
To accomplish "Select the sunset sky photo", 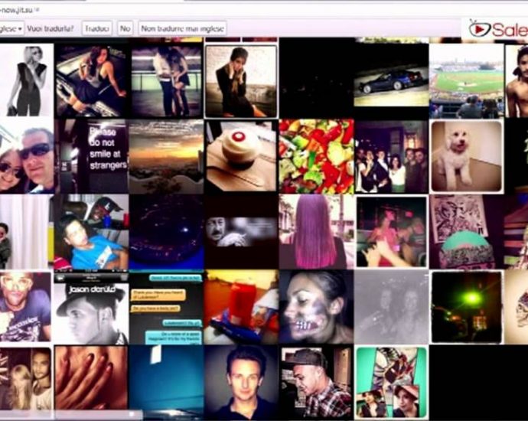I will click(x=166, y=155).
